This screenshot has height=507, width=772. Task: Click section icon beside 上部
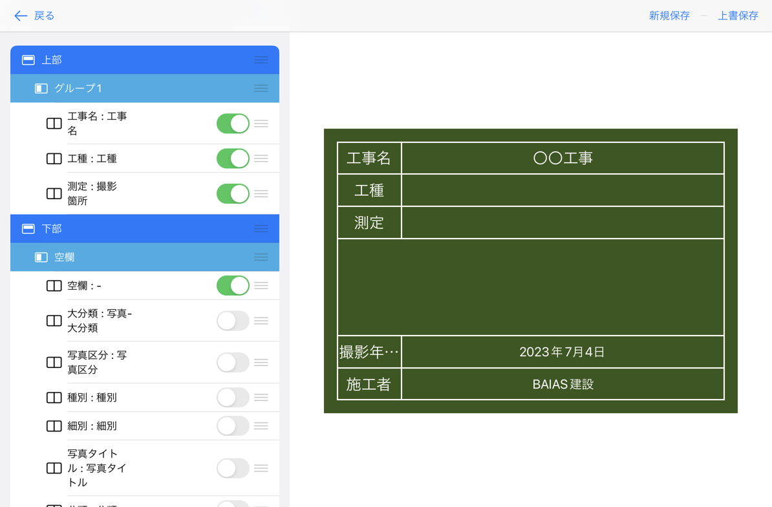point(28,60)
